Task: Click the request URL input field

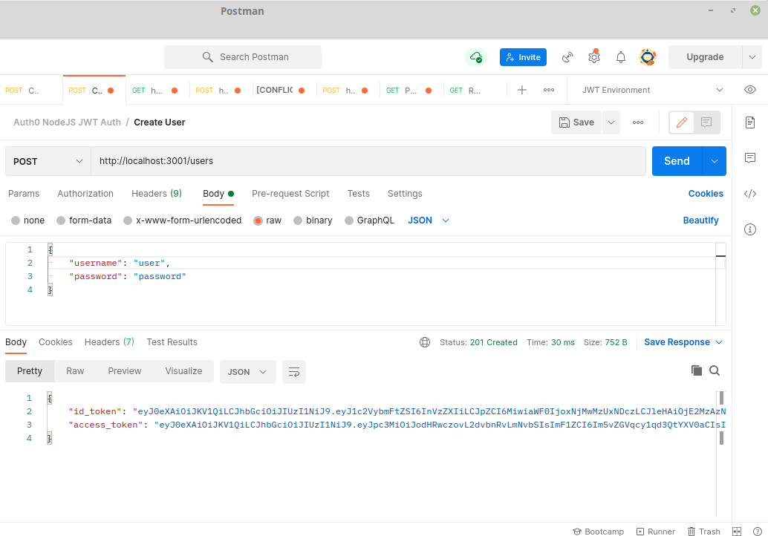Action: [368, 161]
